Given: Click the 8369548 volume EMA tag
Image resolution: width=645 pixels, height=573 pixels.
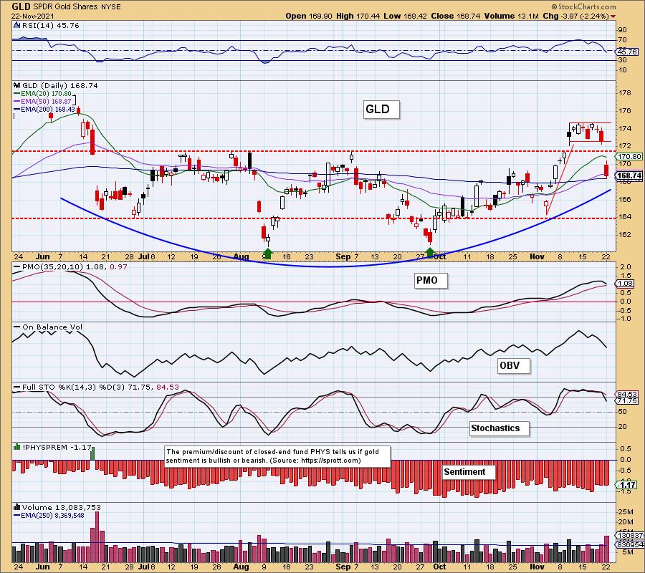Looking at the screenshot, I should pyautogui.click(x=630, y=544).
